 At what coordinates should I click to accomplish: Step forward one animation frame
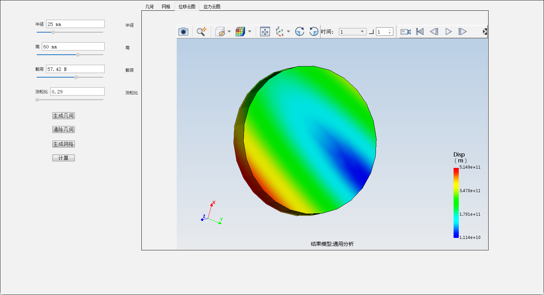(463, 32)
